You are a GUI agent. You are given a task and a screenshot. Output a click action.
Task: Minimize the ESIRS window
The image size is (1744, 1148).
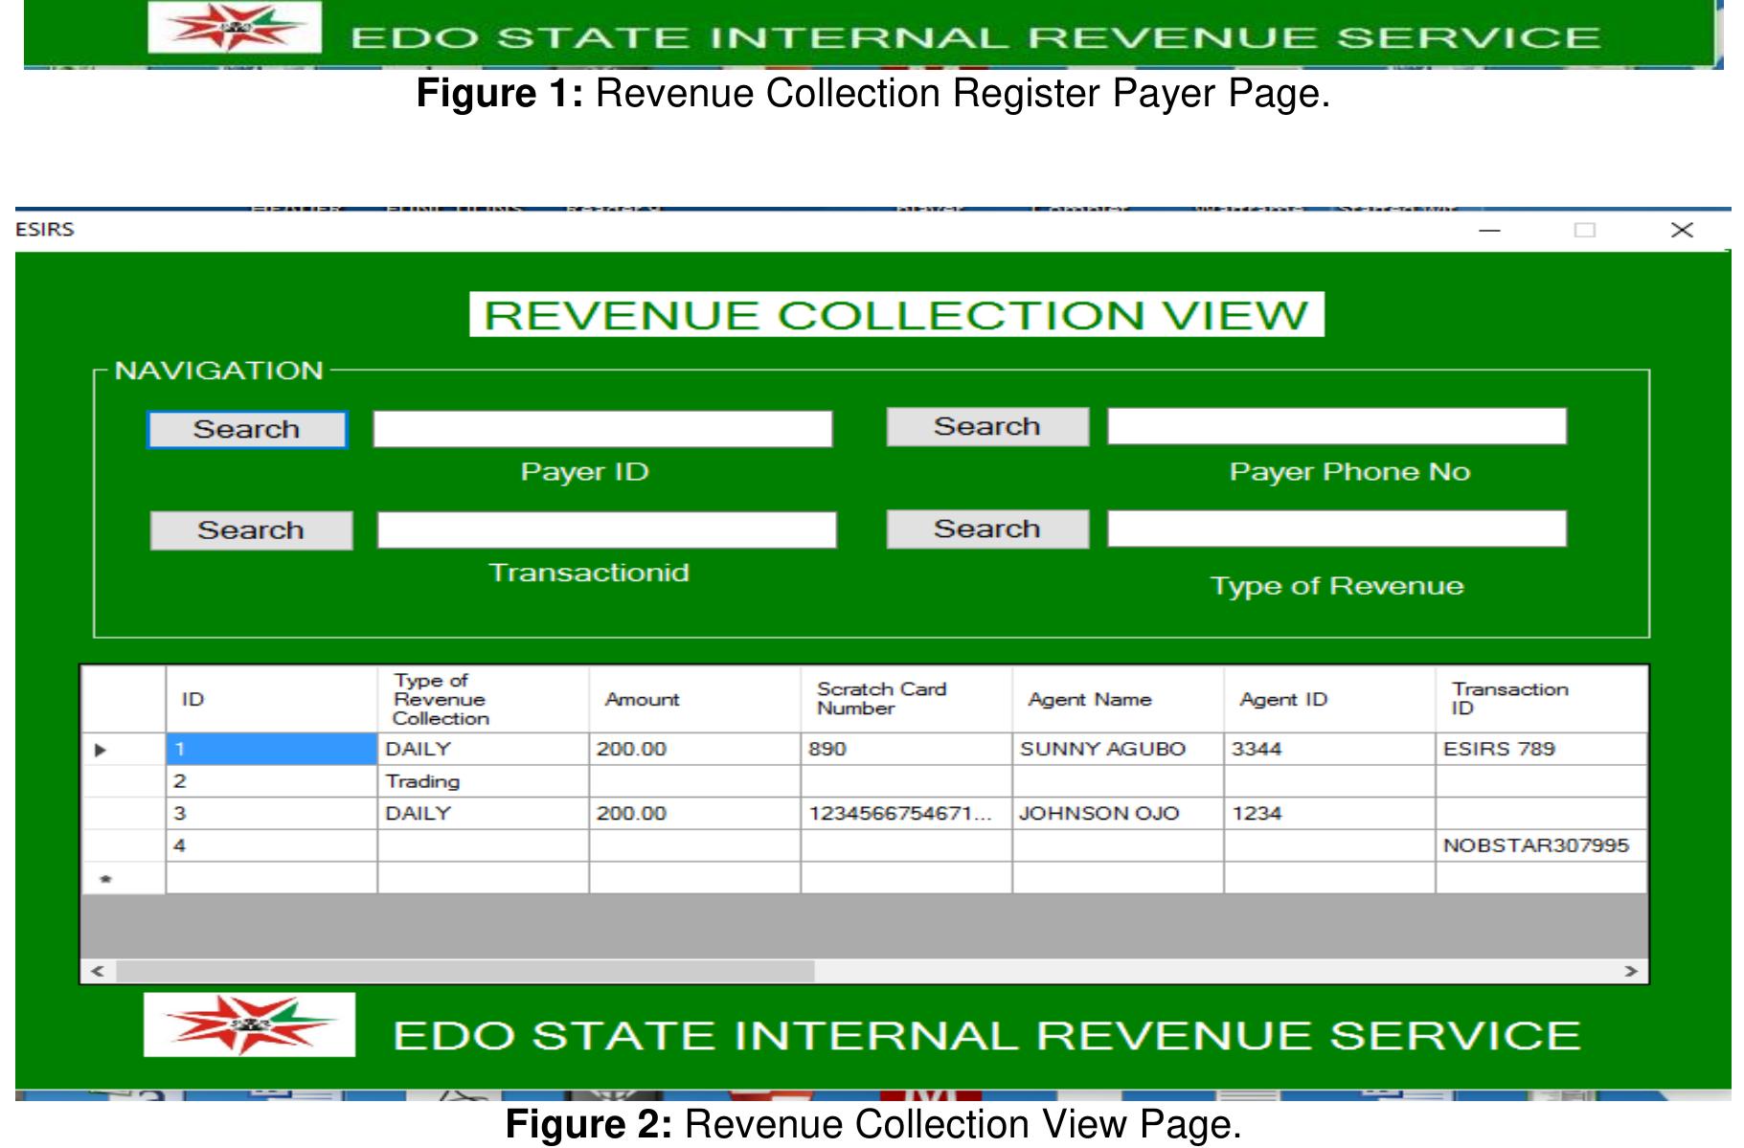(x=1489, y=230)
